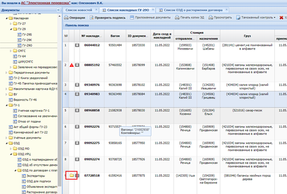287x194 pixels.
Task: Click the yellow folder icon in row 07728518
Action: pos(71,175)
